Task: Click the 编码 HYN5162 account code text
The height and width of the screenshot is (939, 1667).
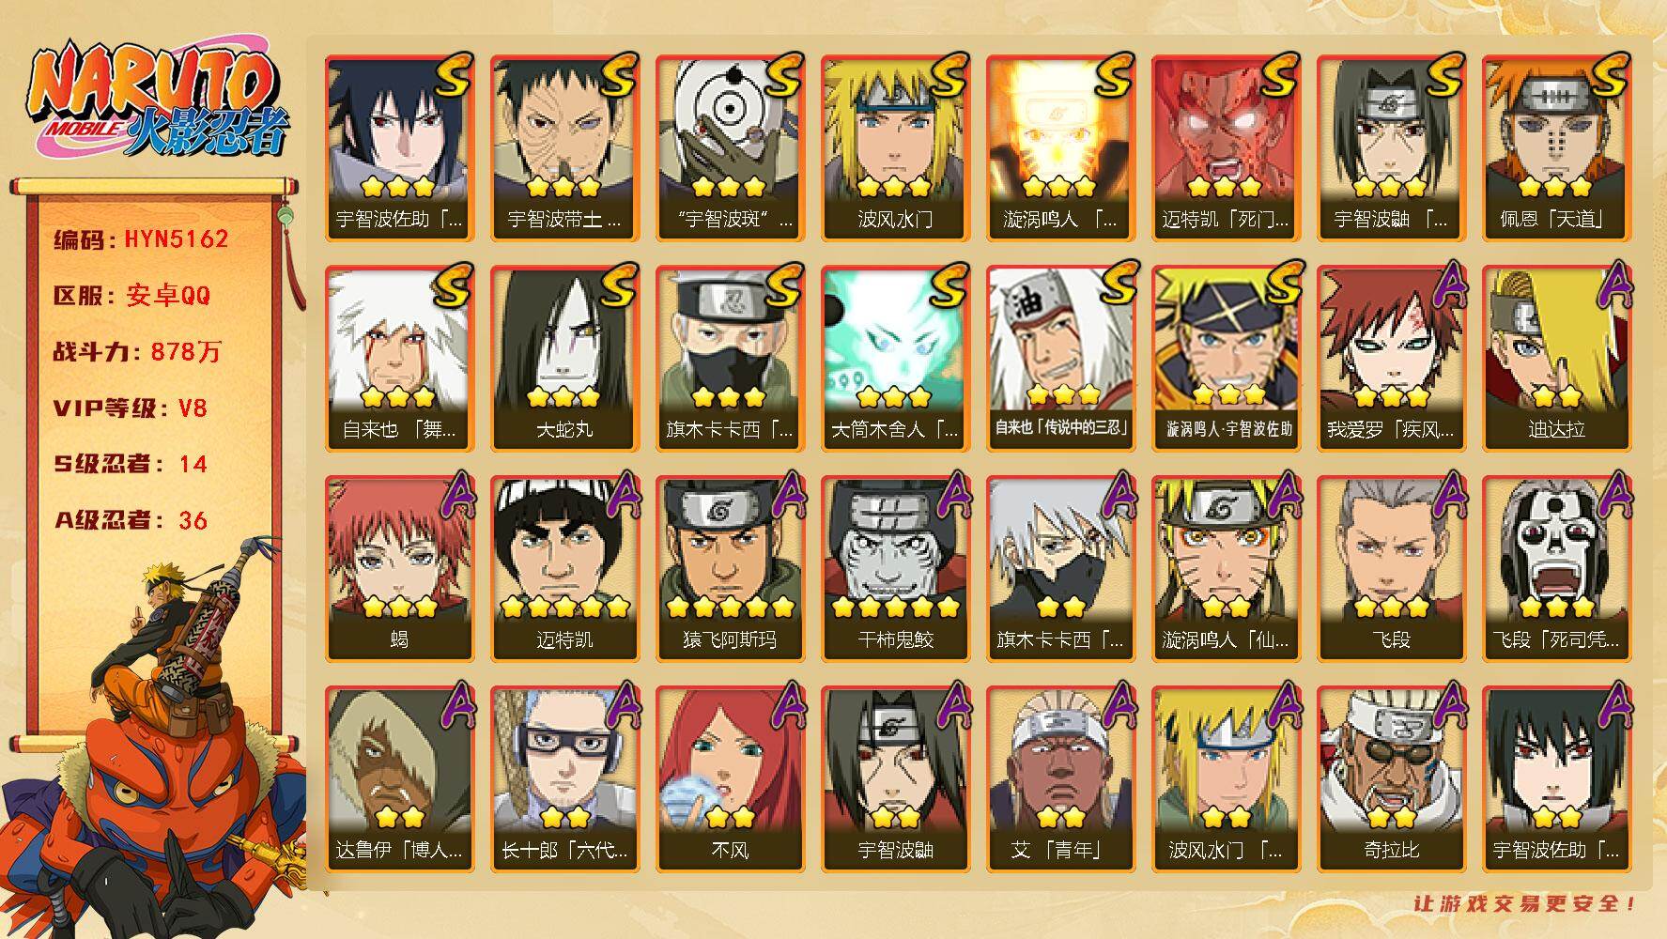Action: tap(141, 239)
